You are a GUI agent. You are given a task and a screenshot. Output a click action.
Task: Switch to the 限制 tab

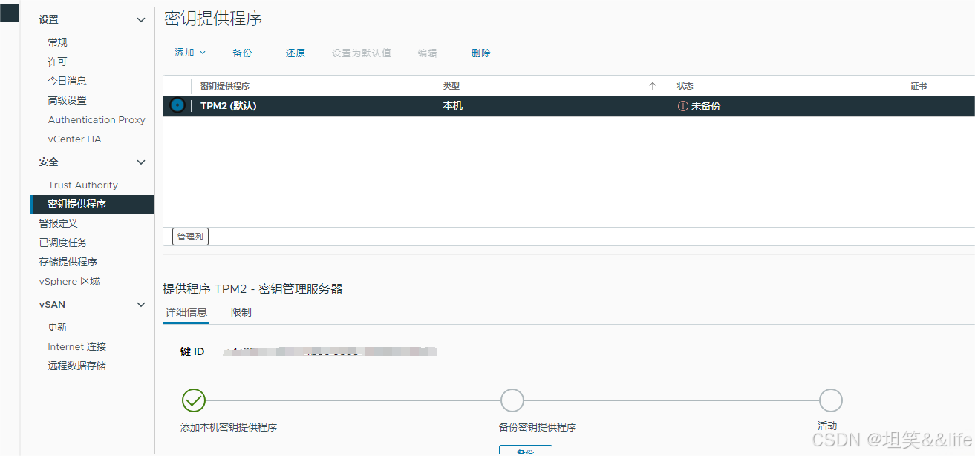tap(241, 312)
